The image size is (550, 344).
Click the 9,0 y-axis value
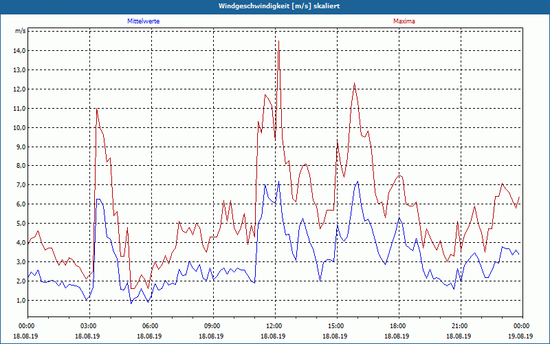[21, 147]
